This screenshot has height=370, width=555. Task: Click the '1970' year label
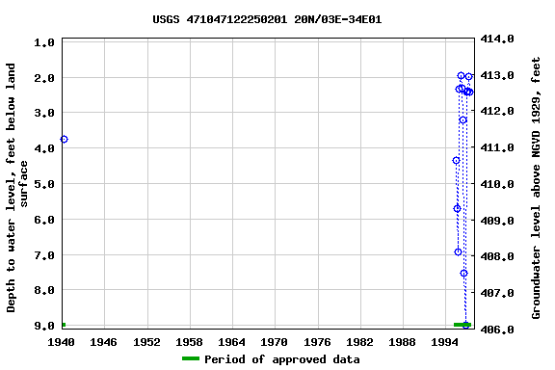click(274, 342)
